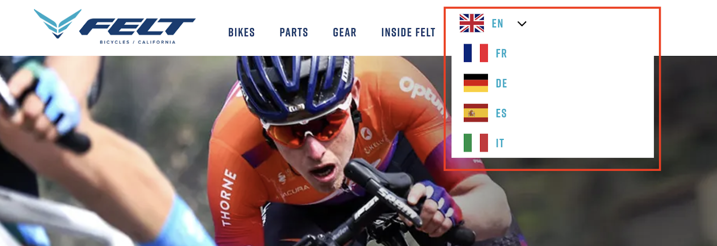The height and width of the screenshot is (246, 717).
Task: Select the EN language label
Action: pos(497,23)
